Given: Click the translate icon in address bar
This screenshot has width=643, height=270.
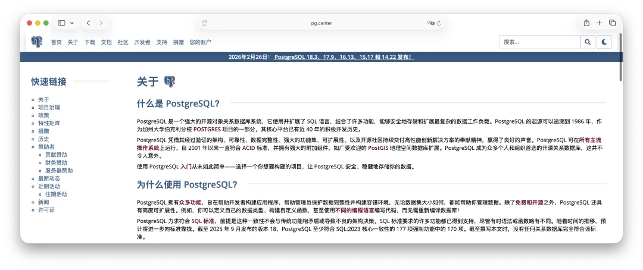Looking at the screenshot, I should (430, 23).
